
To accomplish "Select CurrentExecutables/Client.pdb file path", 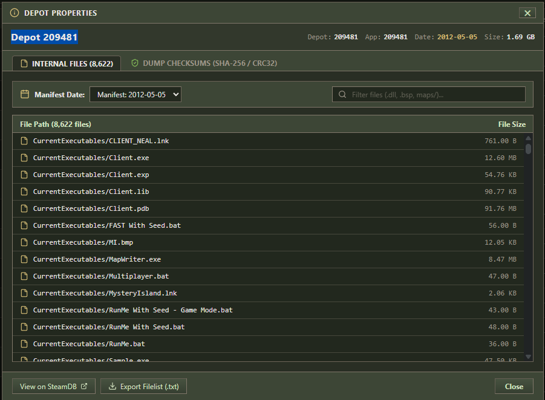I will [91, 208].
